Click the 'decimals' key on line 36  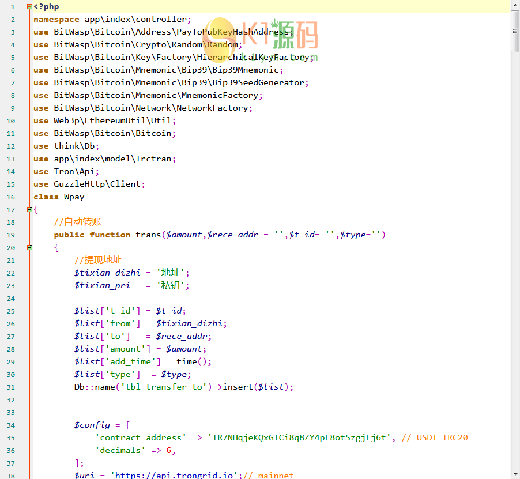click(x=120, y=451)
